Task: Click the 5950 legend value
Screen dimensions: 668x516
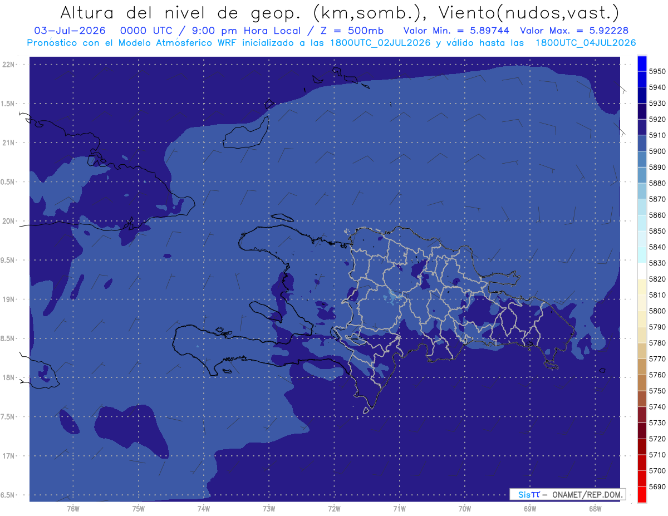Action: (x=657, y=71)
